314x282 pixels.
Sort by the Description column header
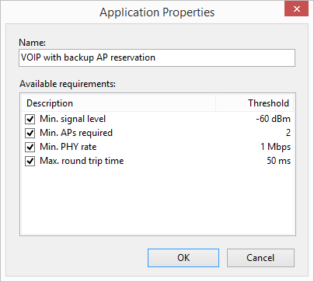(x=118, y=103)
